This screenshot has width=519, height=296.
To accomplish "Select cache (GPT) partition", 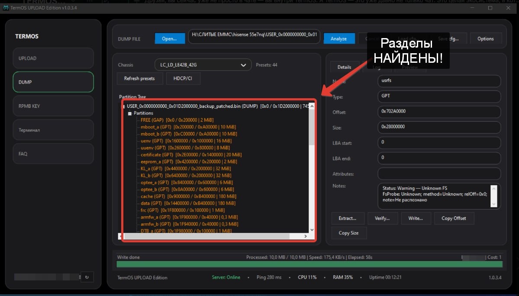I will click(x=188, y=196).
